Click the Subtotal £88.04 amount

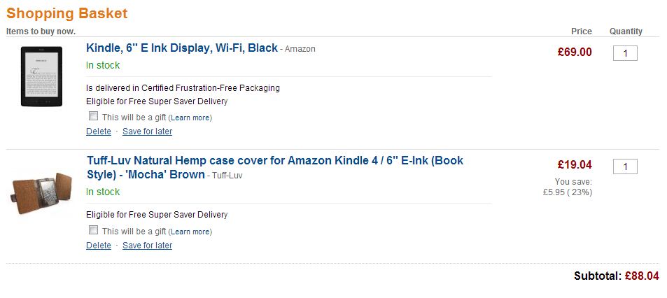point(642,276)
